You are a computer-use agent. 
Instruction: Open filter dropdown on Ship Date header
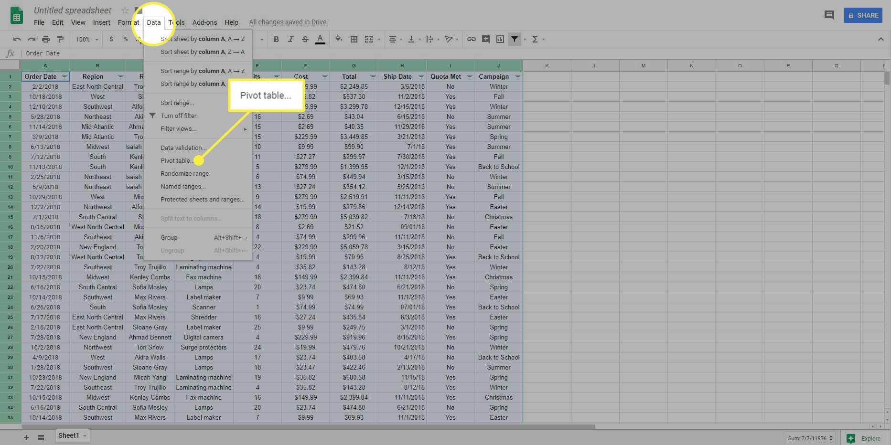click(x=421, y=76)
